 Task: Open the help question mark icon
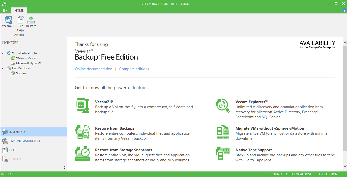point(344,10)
